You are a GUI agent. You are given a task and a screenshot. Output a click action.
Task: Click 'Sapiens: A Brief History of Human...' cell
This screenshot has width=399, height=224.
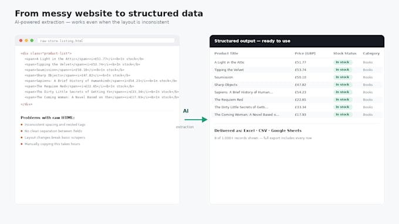click(x=244, y=92)
